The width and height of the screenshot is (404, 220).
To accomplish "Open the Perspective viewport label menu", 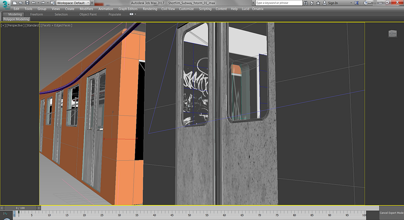I will [x=16, y=25].
